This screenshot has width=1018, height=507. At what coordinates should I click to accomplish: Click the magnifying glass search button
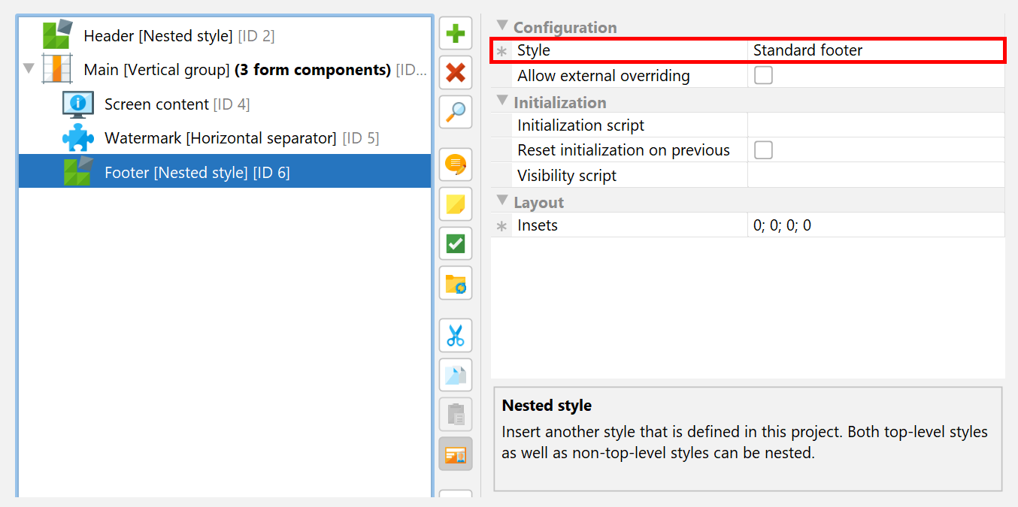point(456,112)
